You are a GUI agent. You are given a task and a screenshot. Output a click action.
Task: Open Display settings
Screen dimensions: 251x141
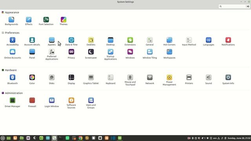coord(71,79)
